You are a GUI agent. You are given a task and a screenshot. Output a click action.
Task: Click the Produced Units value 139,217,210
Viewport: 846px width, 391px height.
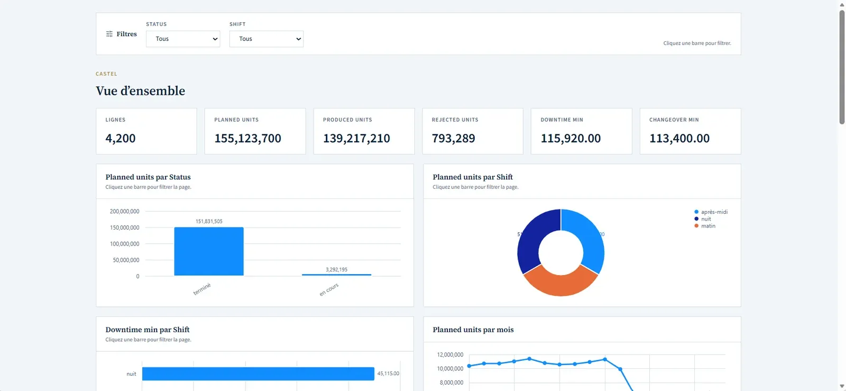pyautogui.click(x=356, y=138)
